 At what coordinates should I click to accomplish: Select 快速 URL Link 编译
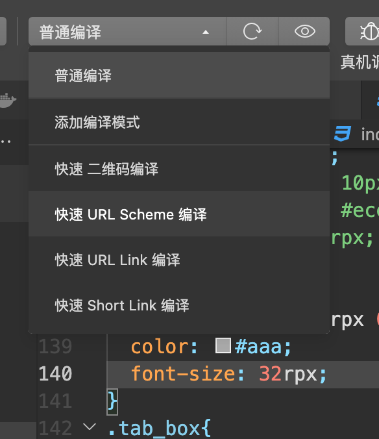[179, 260]
